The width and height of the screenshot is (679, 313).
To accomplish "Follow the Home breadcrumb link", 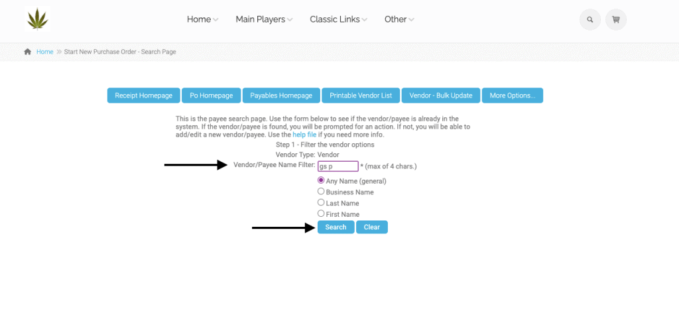I will (x=44, y=52).
